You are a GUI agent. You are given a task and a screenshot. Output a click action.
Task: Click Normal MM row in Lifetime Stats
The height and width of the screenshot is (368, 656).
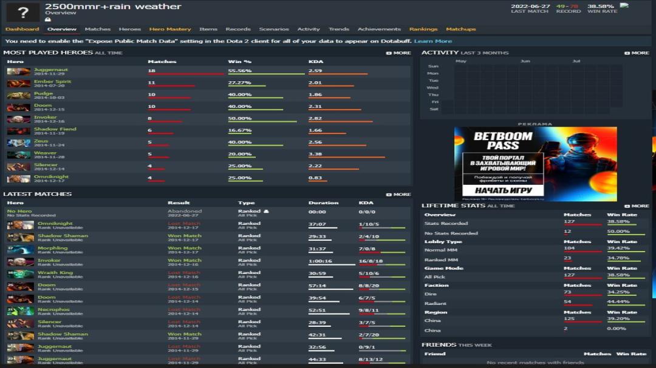[x=535, y=250]
